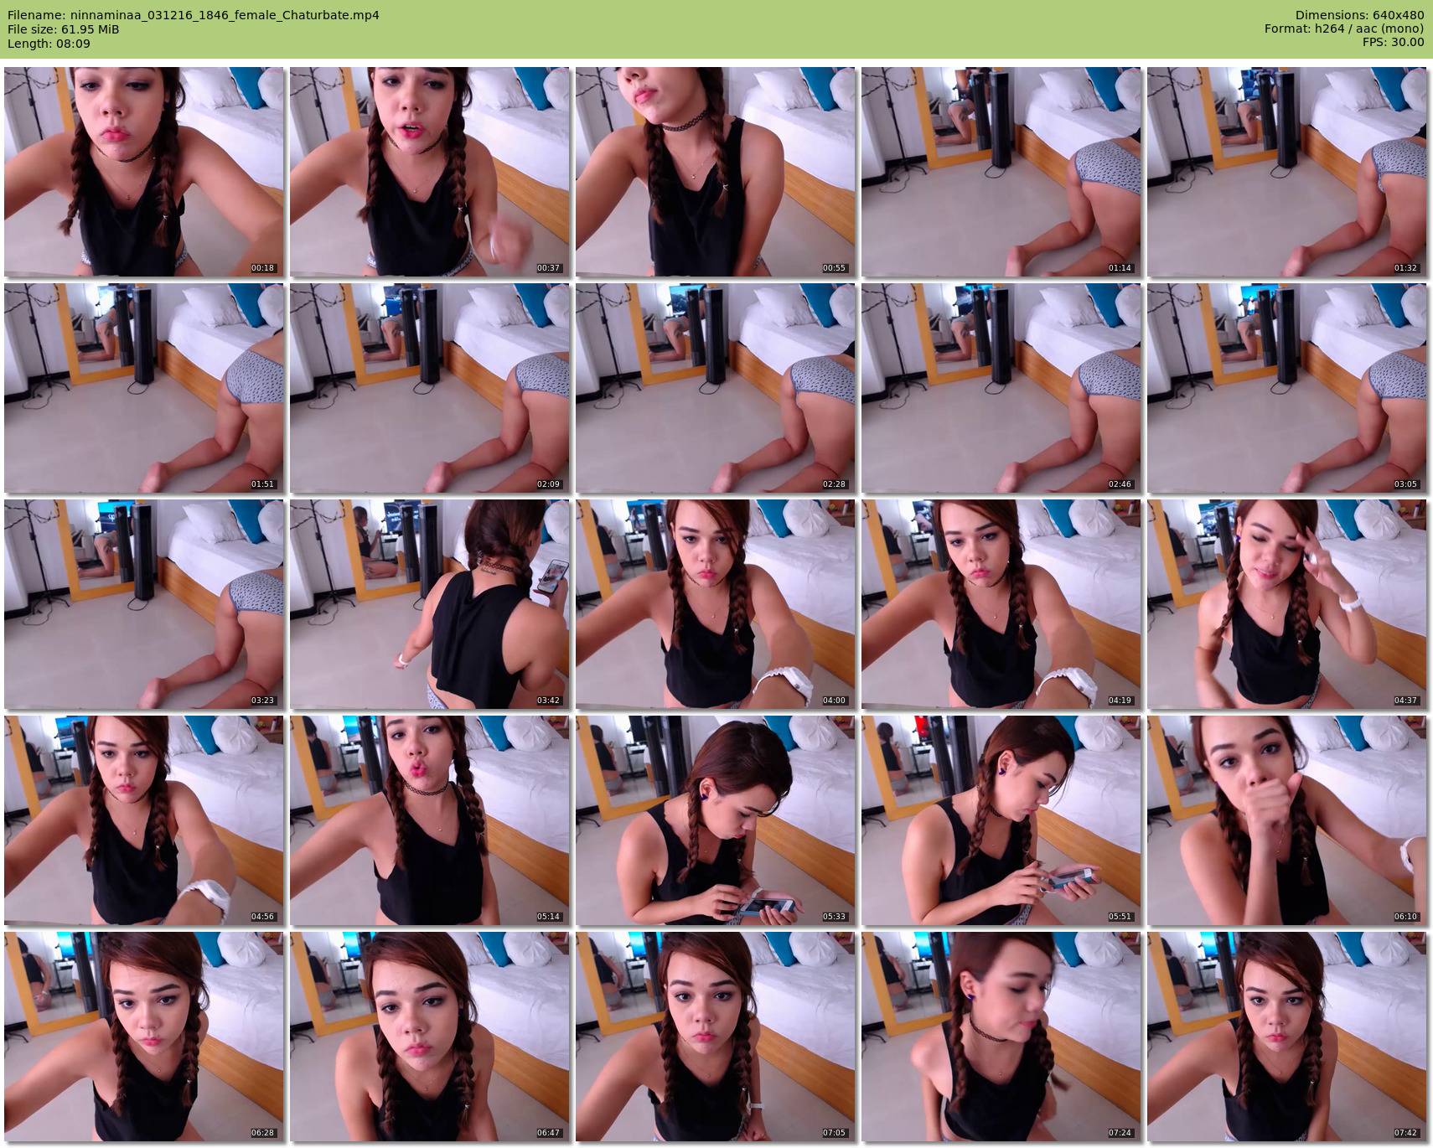Open the thumbnail stamped 00:18

pyautogui.click(x=143, y=172)
